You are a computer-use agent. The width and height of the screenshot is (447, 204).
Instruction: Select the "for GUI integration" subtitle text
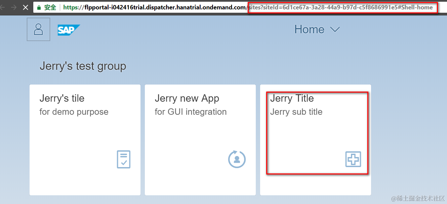191,112
